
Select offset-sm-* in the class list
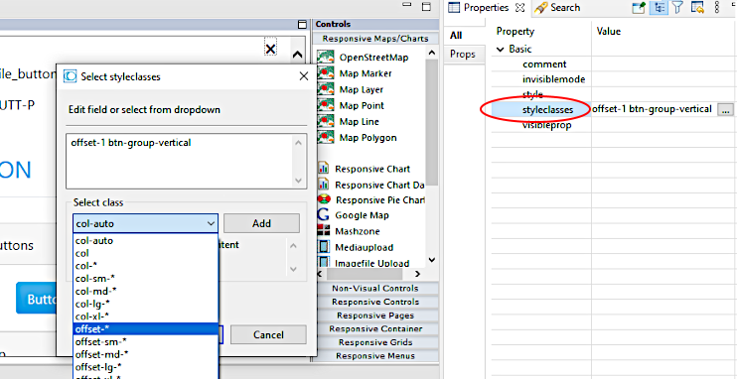click(146, 341)
